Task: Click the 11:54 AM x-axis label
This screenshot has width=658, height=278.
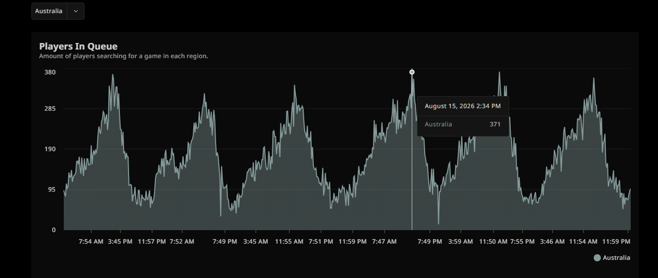Action: [584, 242]
